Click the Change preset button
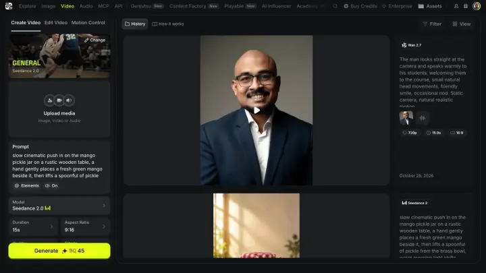The image size is (486, 273). coord(95,40)
